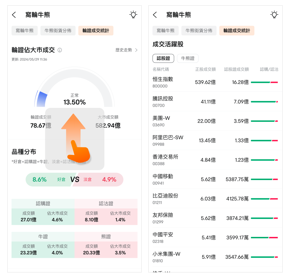Image resolution: width=290 pixels, height=278 pixels.
Task: Sort by 認股證成交額 column header
Action: click(x=236, y=69)
